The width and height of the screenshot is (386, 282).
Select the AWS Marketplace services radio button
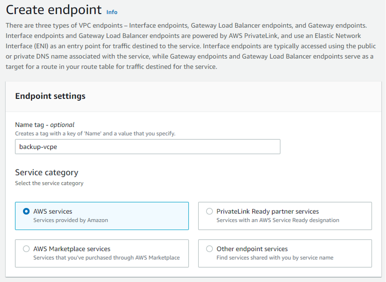26,248
